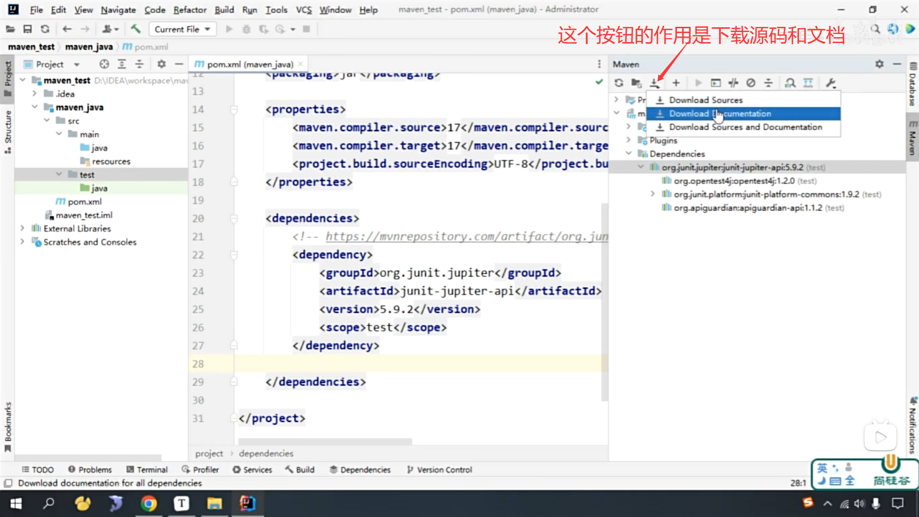Collapse the Dependencies node in Maven tree

pyautogui.click(x=628, y=154)
